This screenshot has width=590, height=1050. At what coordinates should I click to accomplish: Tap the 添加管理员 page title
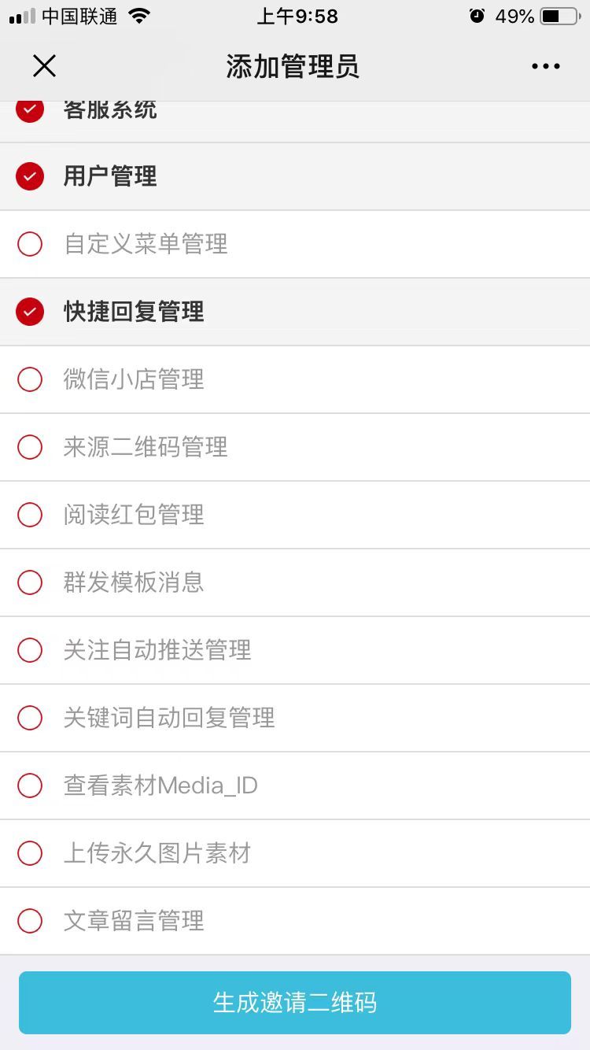(x=293, y=66)
